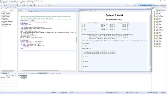This screenshot has width=167, height=94.
Task: Click the Link with Editor icon in Project Explorer
Action: pos(13,10)
